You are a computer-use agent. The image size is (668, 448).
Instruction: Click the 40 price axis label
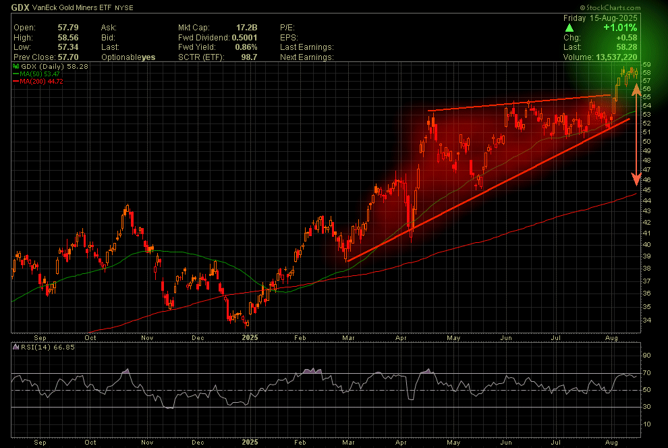[646, 245]
